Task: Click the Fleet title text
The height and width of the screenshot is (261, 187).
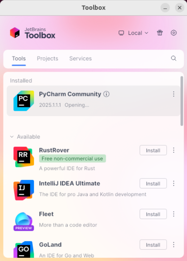Action: point(46,214)
